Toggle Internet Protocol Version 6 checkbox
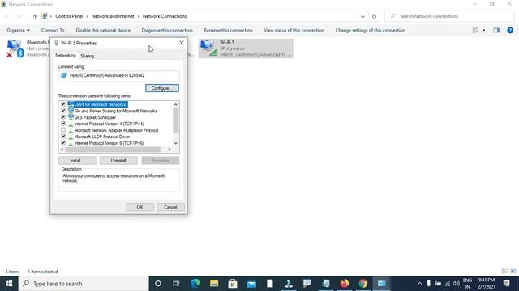519x291 pixels. click(x=63, y=143)
